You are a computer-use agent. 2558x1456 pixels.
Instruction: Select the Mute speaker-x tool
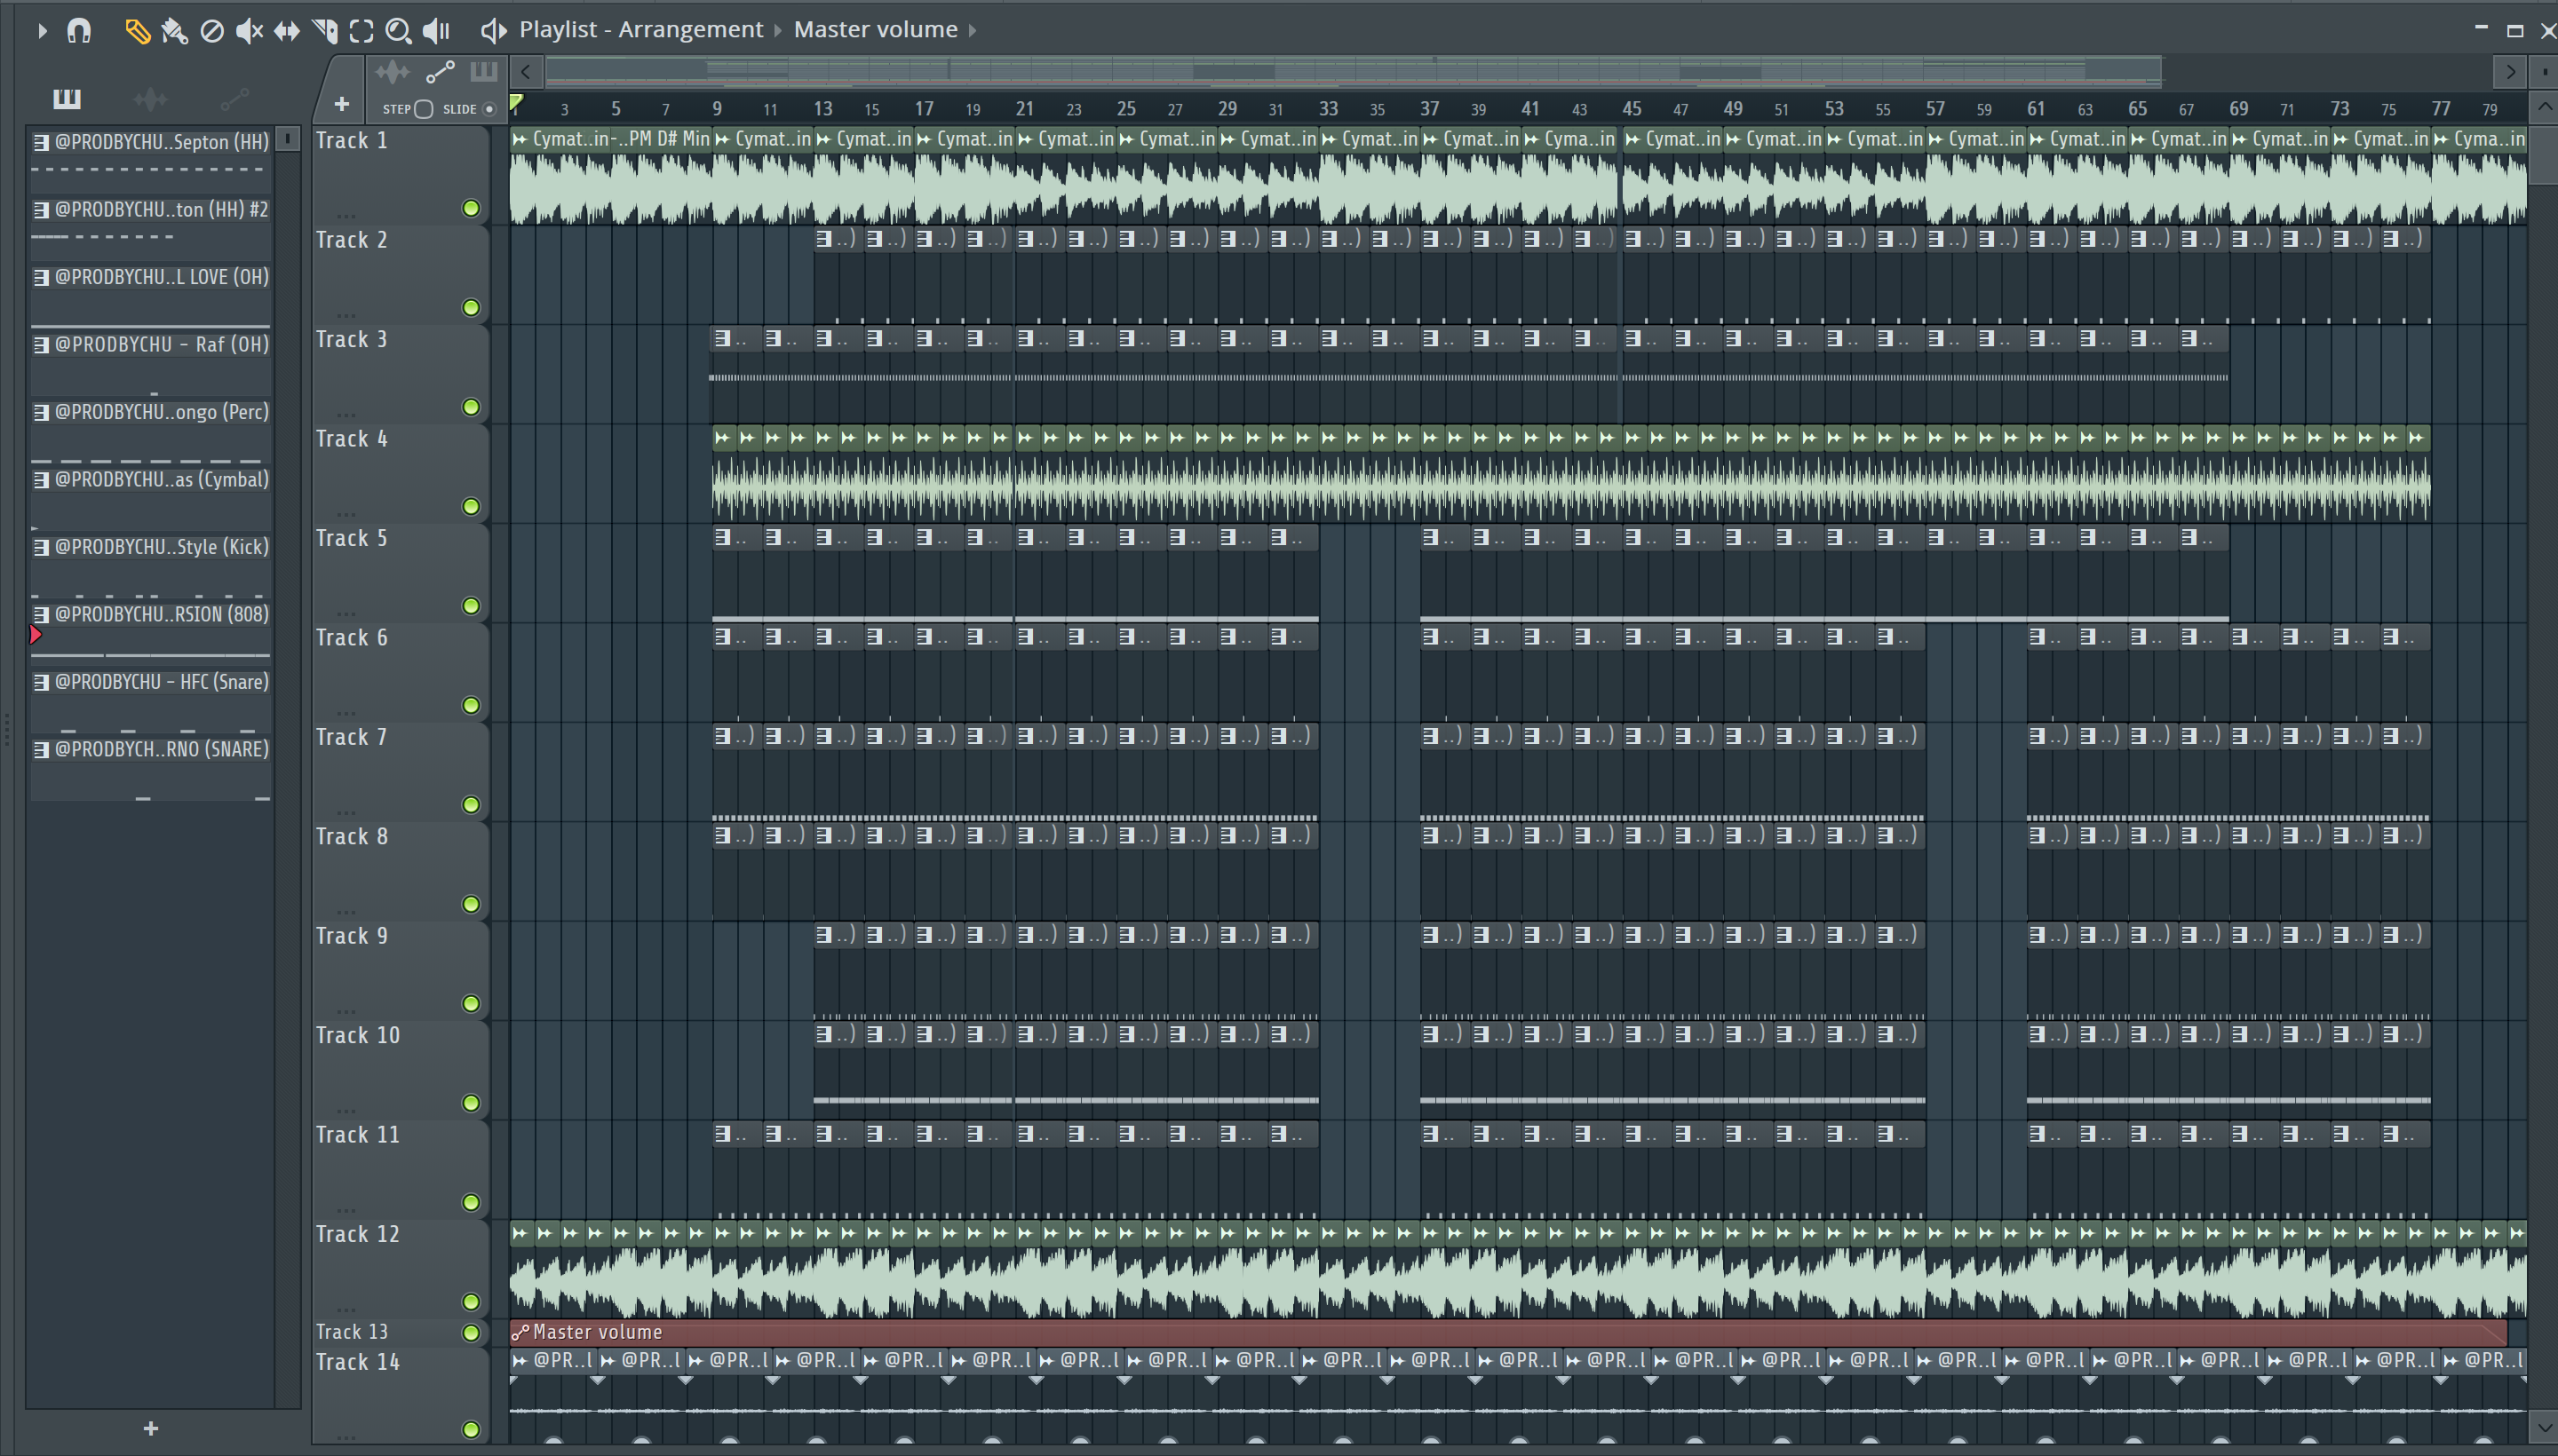tap(249, 31)
